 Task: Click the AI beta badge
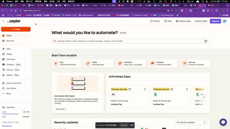(123, 33)
